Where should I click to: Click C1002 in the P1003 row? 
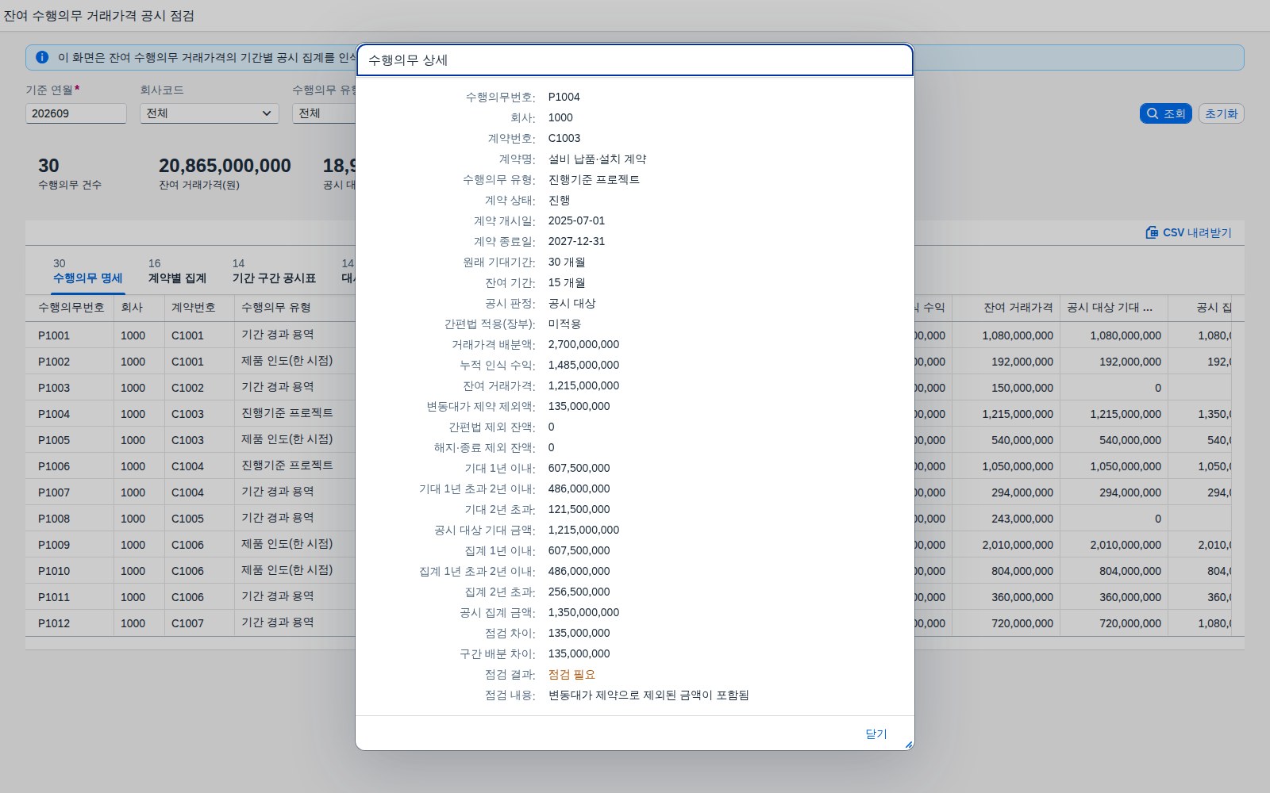(x=187, y=388)
